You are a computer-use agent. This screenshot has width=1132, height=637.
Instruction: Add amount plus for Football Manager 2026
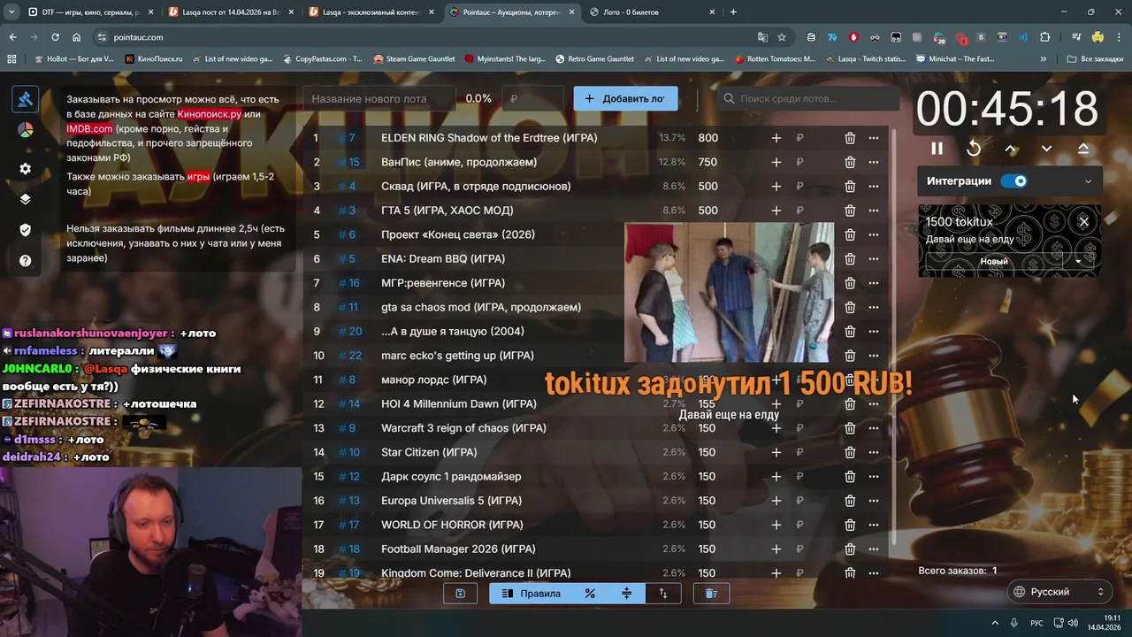coord(776,549)
